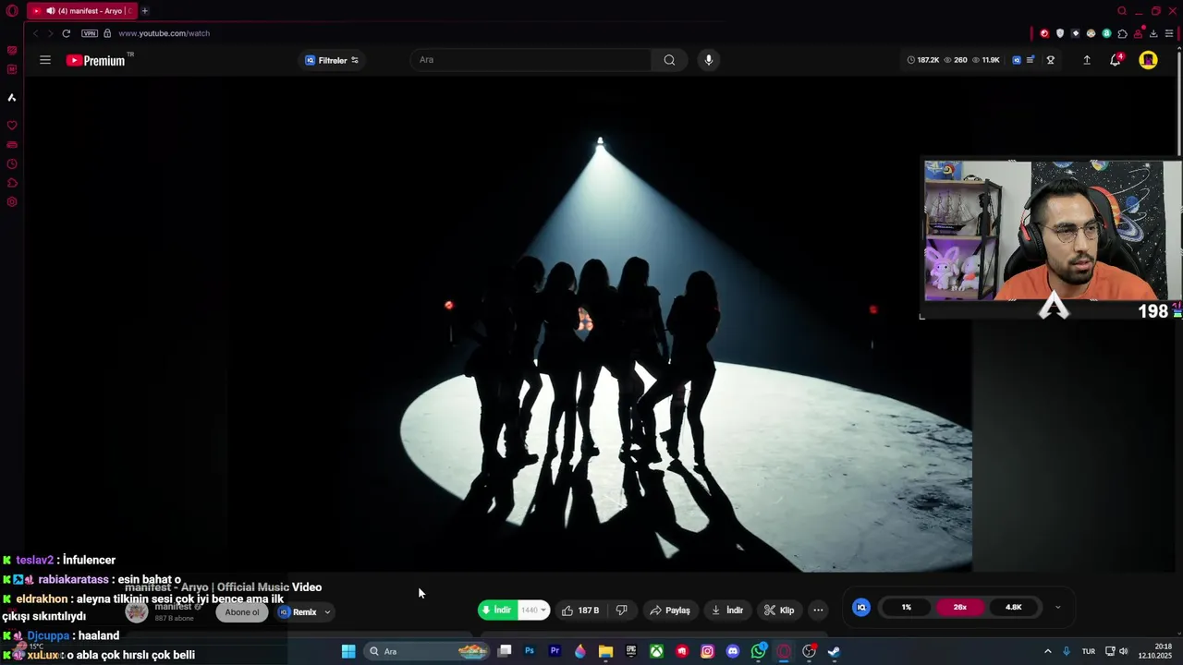The height and width of the screenshot is (665, 1183).
Task: Reload the page with the refresh icon
Action: coord(67,33)
